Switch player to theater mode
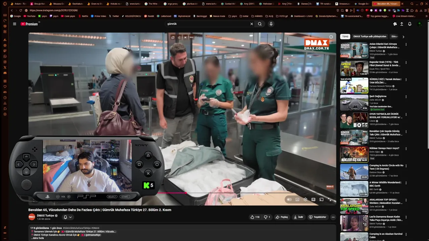The width and height of the screenshot is (429, 241). coord(313,199)
